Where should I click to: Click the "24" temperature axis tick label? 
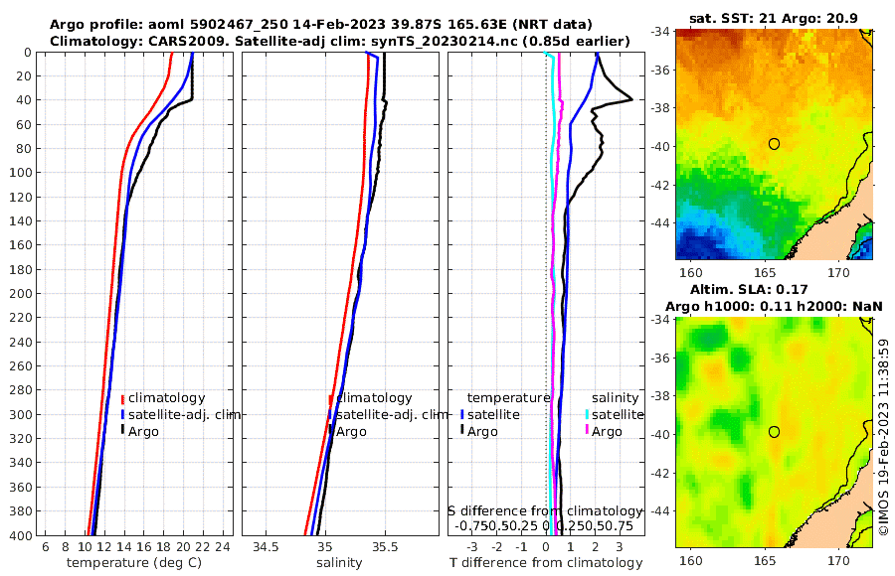223,547
